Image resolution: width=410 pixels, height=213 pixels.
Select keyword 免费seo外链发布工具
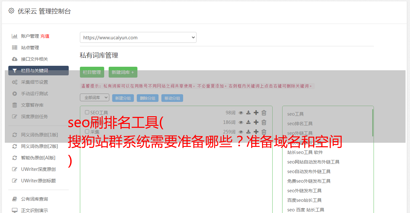click(x=309, y=181)
